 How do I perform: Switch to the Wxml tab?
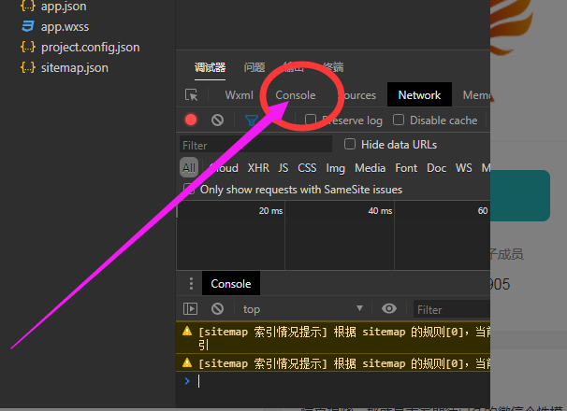[x=240, y=95]
